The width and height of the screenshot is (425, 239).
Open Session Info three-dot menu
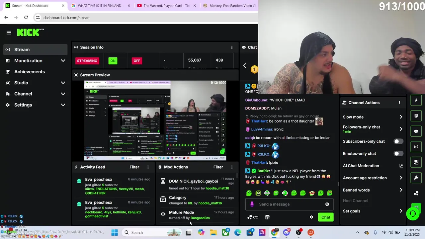[232, 47]
